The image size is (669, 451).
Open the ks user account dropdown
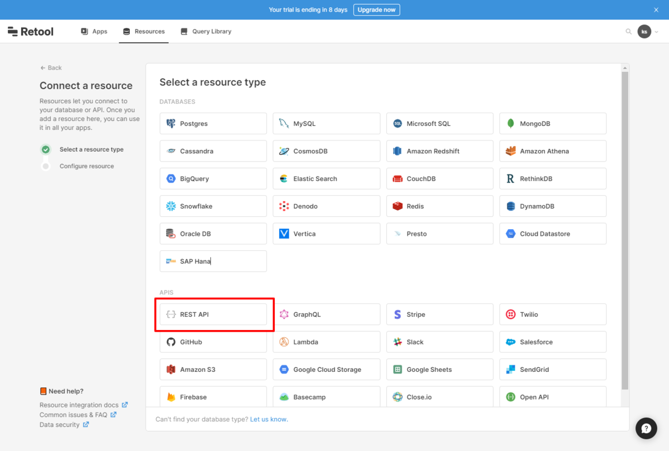(x=648, y=32)
